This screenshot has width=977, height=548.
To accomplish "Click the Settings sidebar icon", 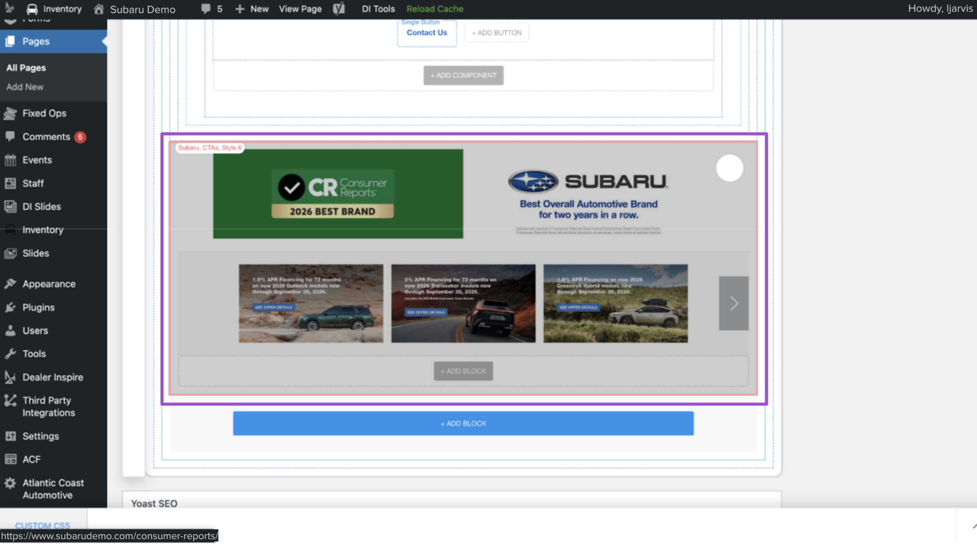I will pos(10,436).
